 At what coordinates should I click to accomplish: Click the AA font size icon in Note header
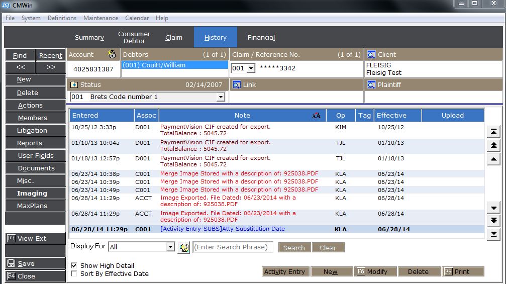click(316, 116)
